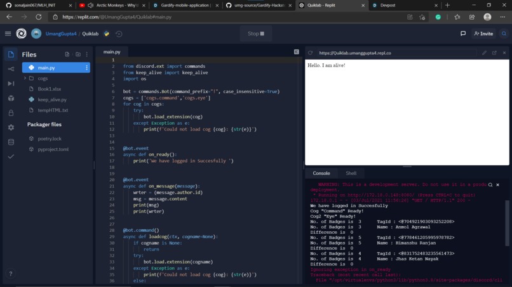Screen dimensions: 512x287
Task: Click the Quiklab repl name
Action: tap(90, 34)
